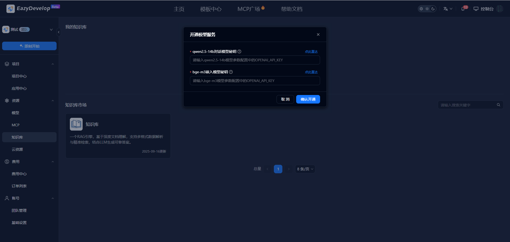Expand the 测试 team switcher

(x=51, y=29)
